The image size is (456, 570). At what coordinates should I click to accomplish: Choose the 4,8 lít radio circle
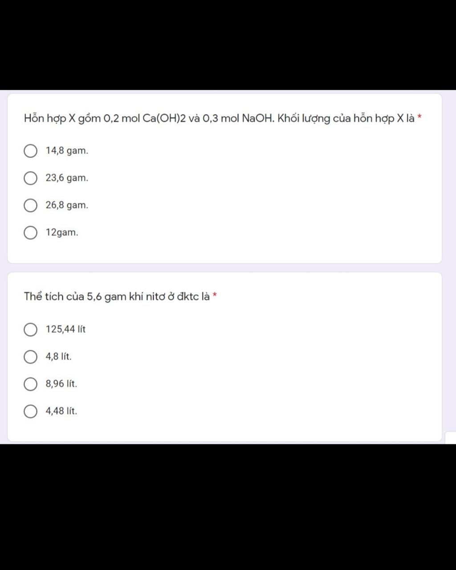pos(30,357)
